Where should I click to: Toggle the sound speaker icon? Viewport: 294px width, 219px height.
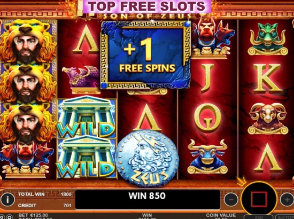(2, 217)
